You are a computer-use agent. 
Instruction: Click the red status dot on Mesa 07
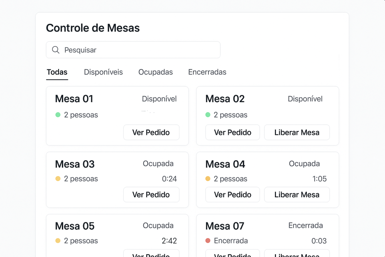[208, 240]
